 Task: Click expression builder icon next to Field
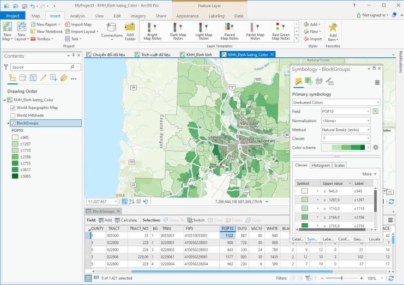tap(376, 111)
